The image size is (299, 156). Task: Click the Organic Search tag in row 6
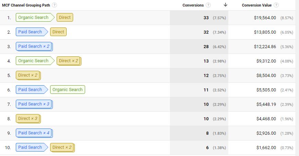click(67, 90)
